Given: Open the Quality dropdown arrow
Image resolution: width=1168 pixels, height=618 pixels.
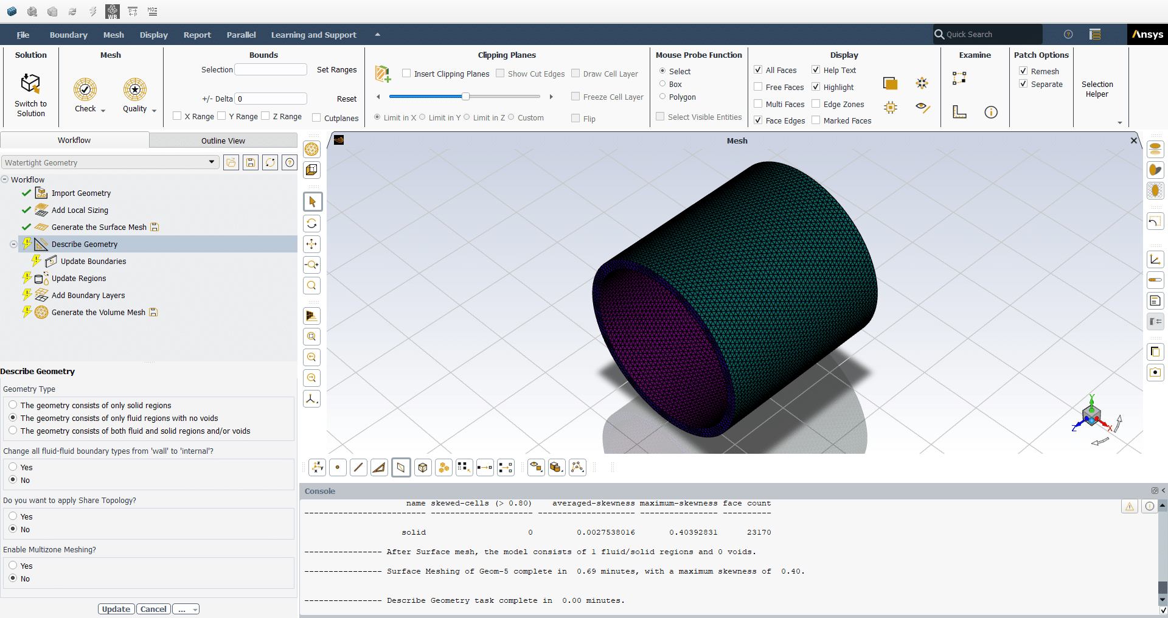Looking at the screenshot, I should tap(154, 111).
